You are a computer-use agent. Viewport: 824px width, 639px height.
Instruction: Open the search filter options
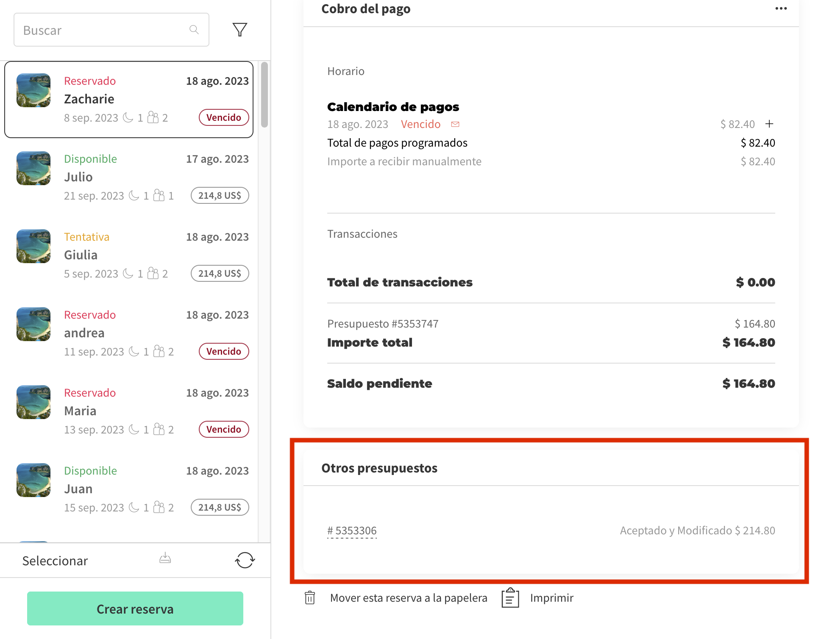(239, 29)
